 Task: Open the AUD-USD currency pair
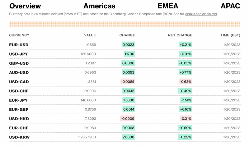pos(19,72)
